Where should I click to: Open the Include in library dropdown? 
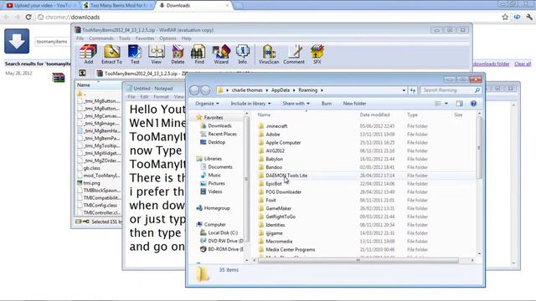[250, 104]
